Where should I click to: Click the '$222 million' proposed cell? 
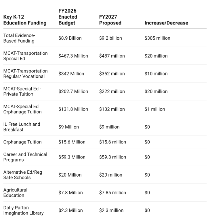(x=112, y=91)
